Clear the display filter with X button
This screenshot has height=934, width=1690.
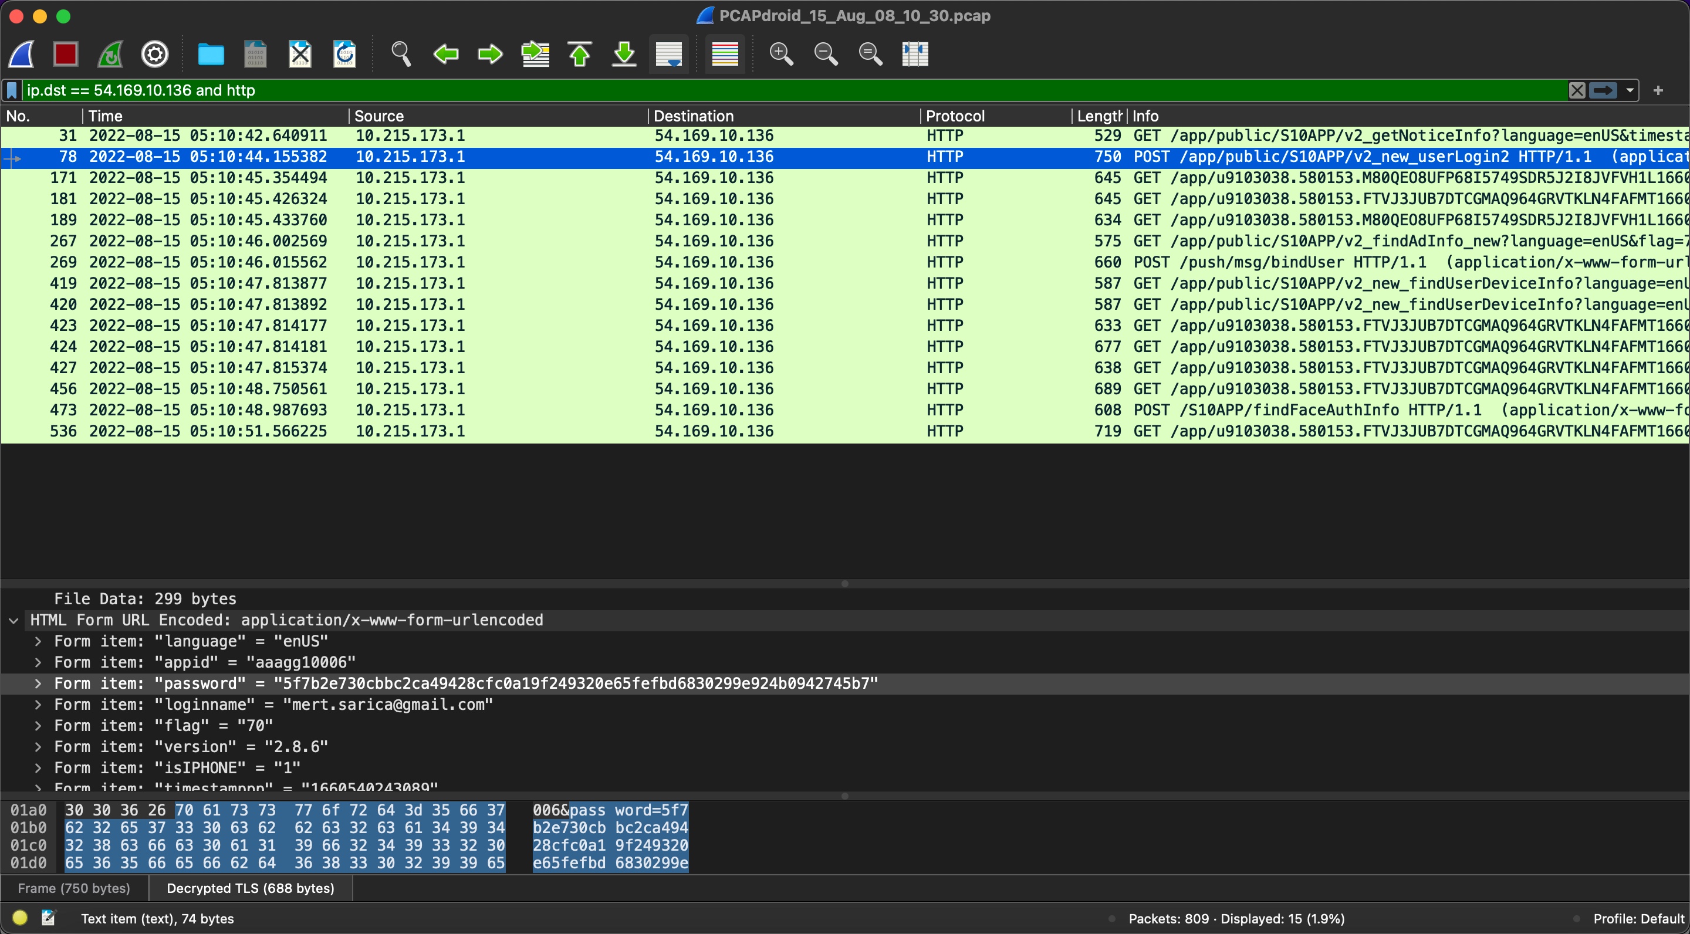[1577, 90]
